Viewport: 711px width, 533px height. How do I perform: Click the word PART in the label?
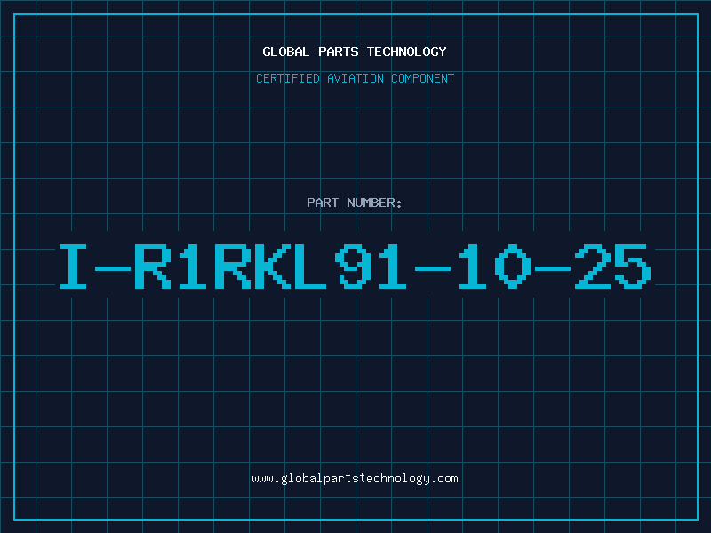321,203
